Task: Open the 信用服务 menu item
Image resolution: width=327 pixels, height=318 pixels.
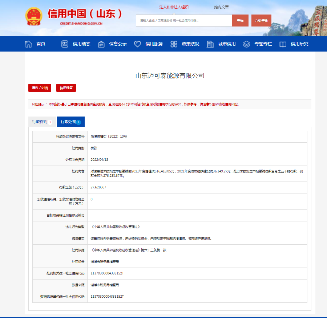Action: pos(154,44)
